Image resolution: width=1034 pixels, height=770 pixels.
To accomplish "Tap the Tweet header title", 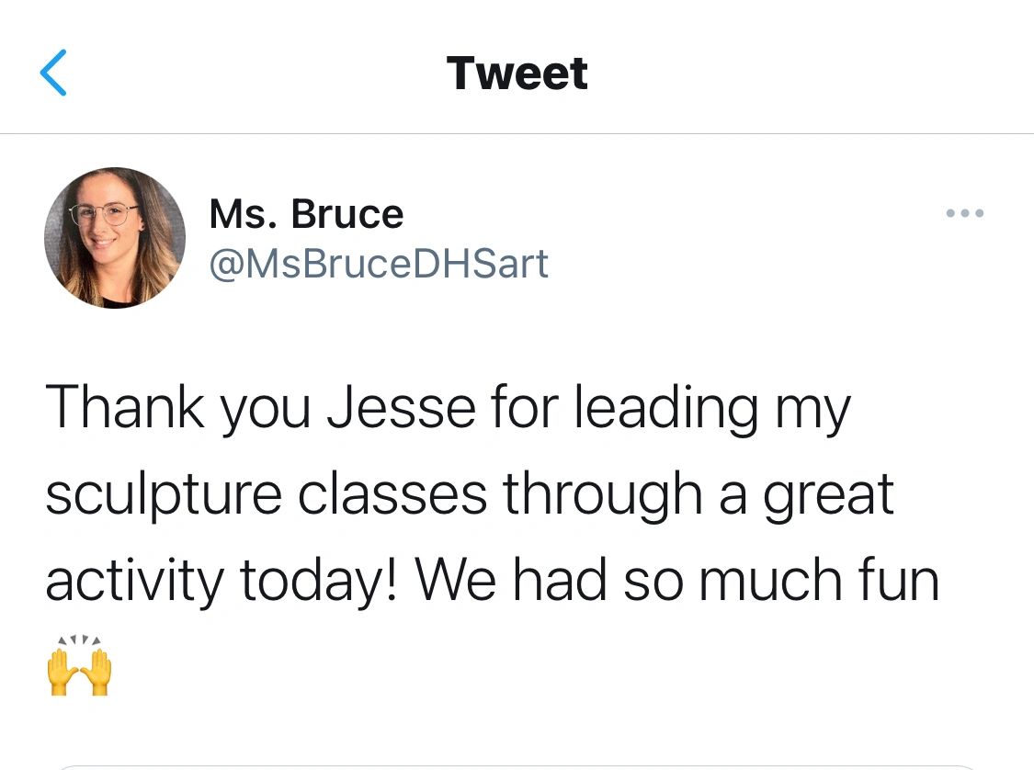I will [x=517, y=74].
